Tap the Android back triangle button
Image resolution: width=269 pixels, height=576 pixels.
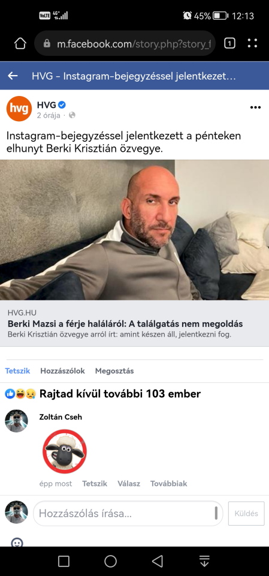pos(158,561)
